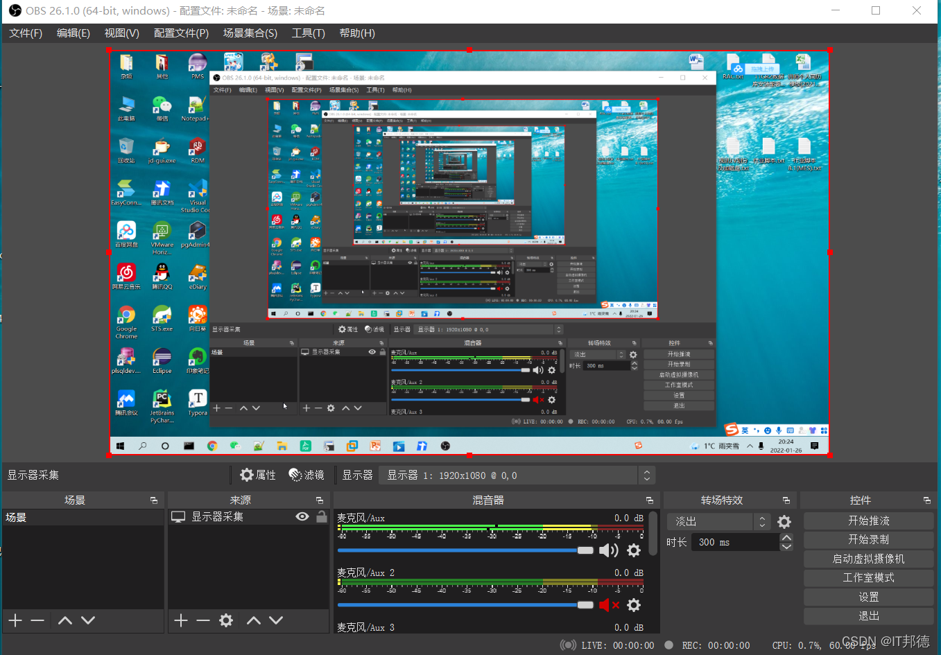Click the preview canvas thumbnail

(x=469, y=253)
